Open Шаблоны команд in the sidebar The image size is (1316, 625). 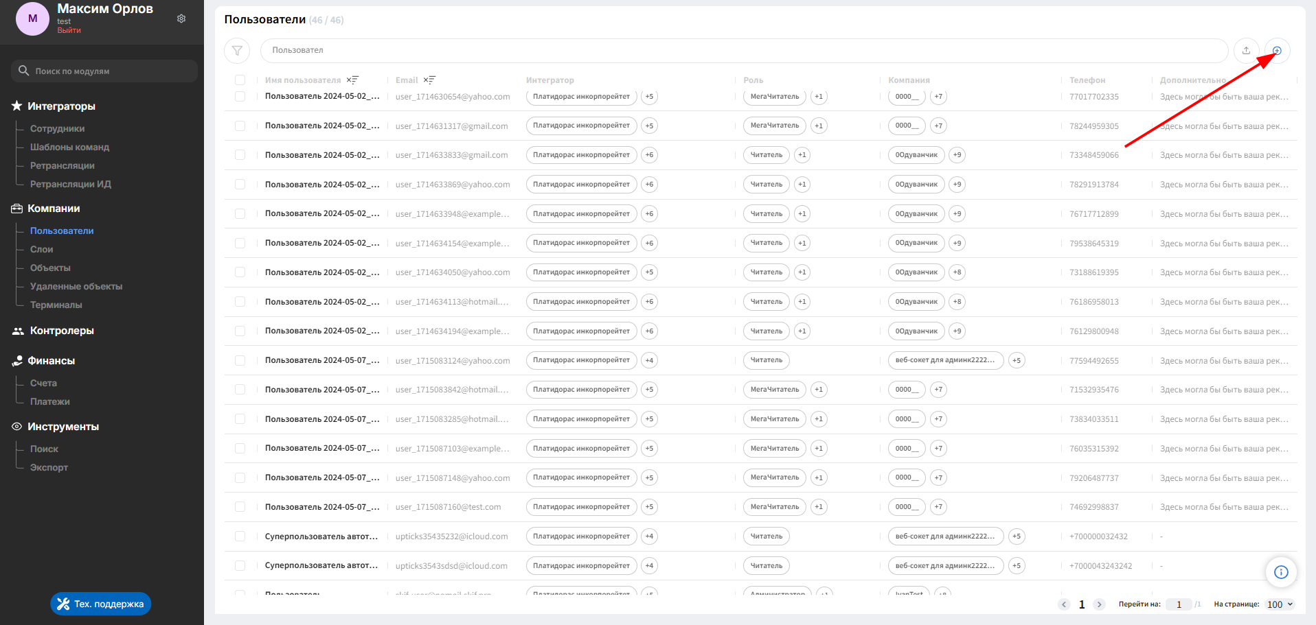(x=69, y=147)
